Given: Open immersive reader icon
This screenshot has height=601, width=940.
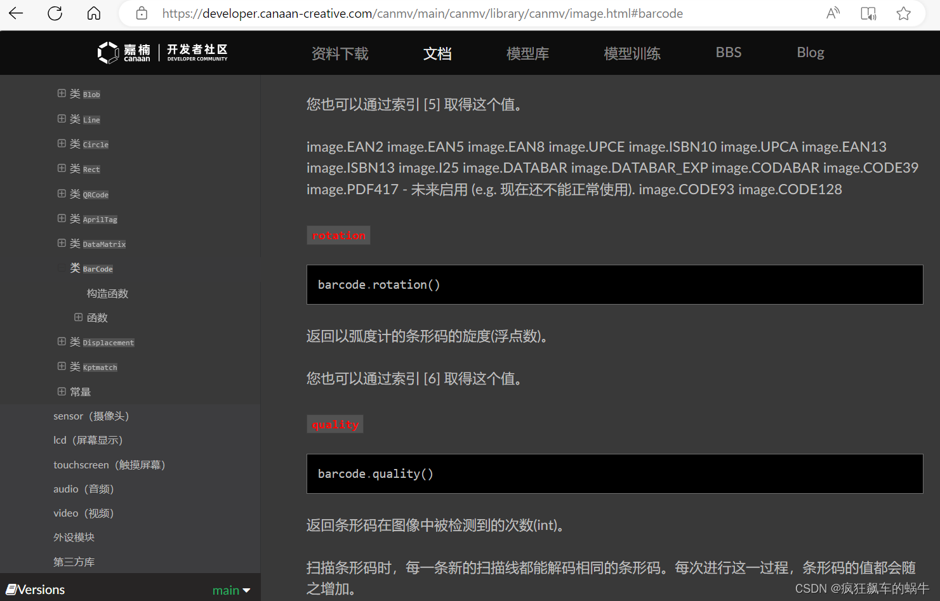Looking at the screenshot, I should coord(868,13).
